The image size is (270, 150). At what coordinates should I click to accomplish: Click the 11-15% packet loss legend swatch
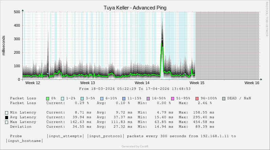pyautogui.click(x=124, y=98)
